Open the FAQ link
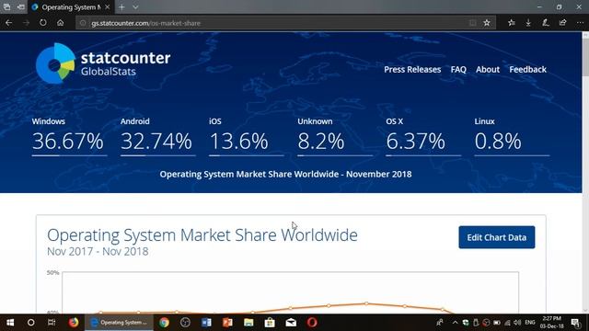This screenshot has width=589, height=331. coord(458,70)
